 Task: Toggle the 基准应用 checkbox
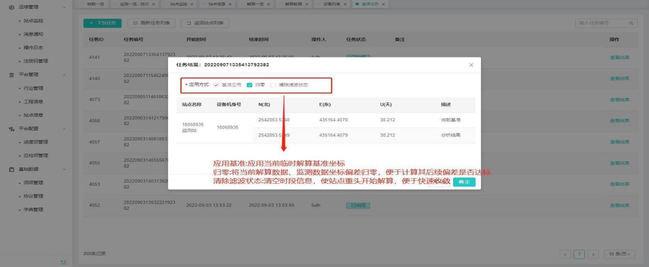click(216, 85)
